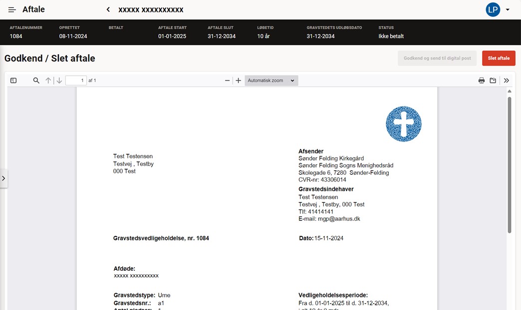
Task: Click the 000 Test recipient line
Action: 124,171
